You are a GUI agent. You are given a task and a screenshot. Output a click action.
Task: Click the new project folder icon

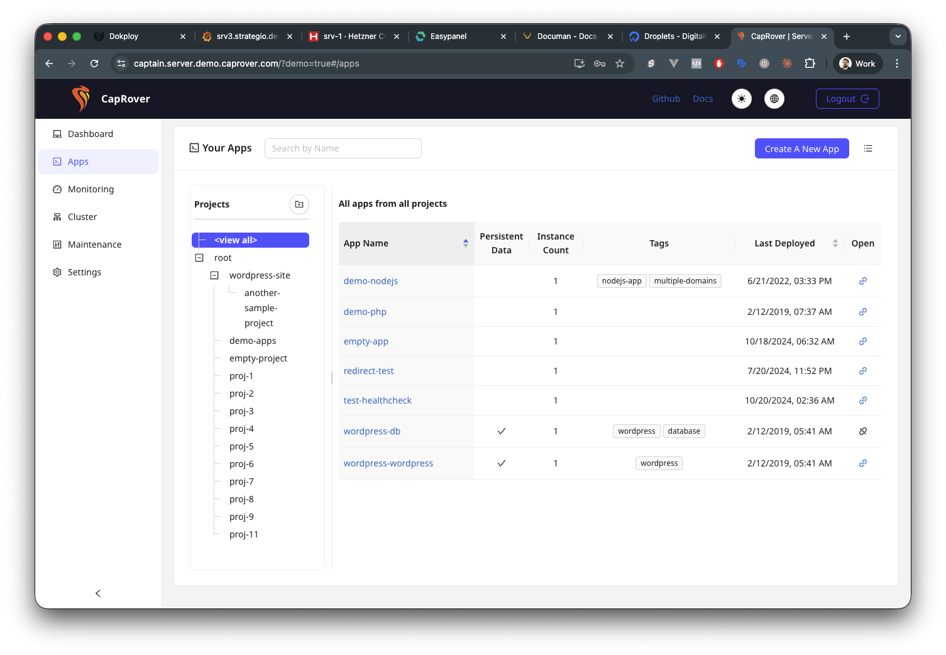[x=299, y=204]
